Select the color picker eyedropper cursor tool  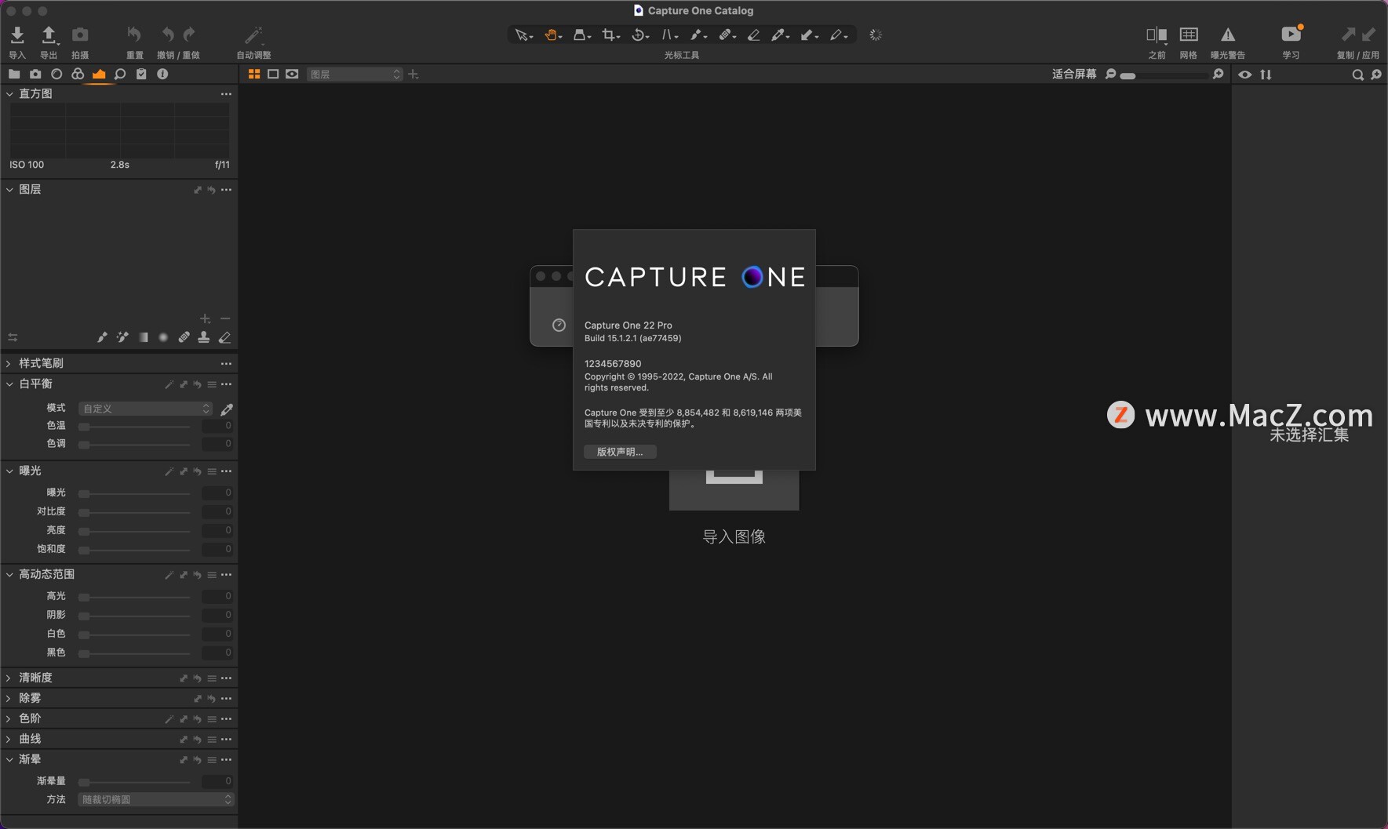click(x=780, y=35)
